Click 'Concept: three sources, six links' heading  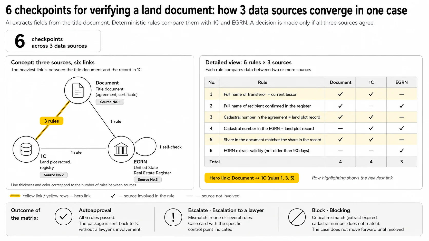pos(53,62)
